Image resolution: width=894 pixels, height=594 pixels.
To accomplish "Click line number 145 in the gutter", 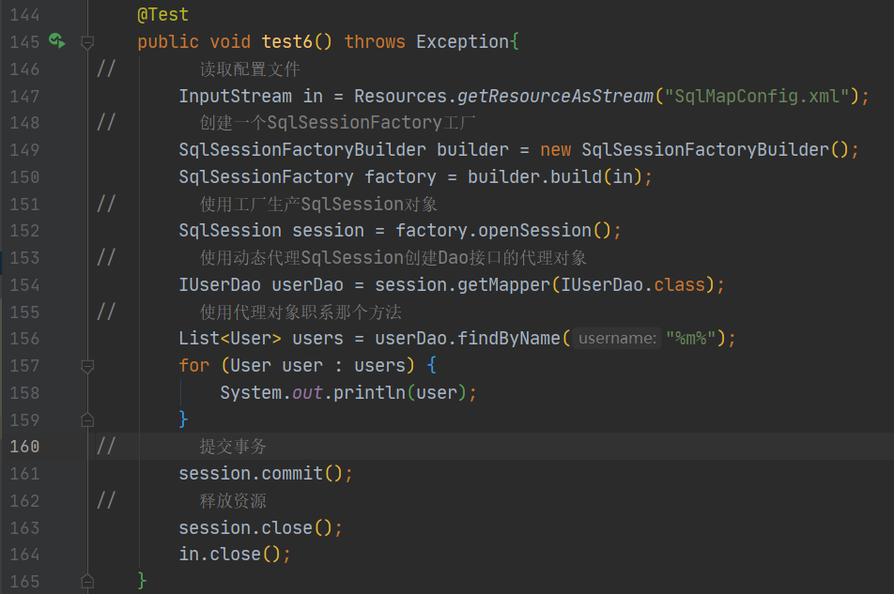I will (x=24, y=42).
